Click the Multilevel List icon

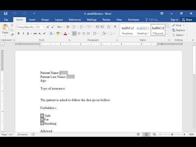89,27
